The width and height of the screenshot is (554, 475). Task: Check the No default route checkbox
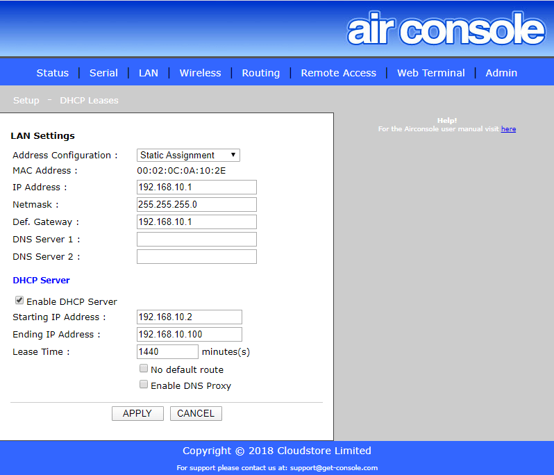point(144,369)
